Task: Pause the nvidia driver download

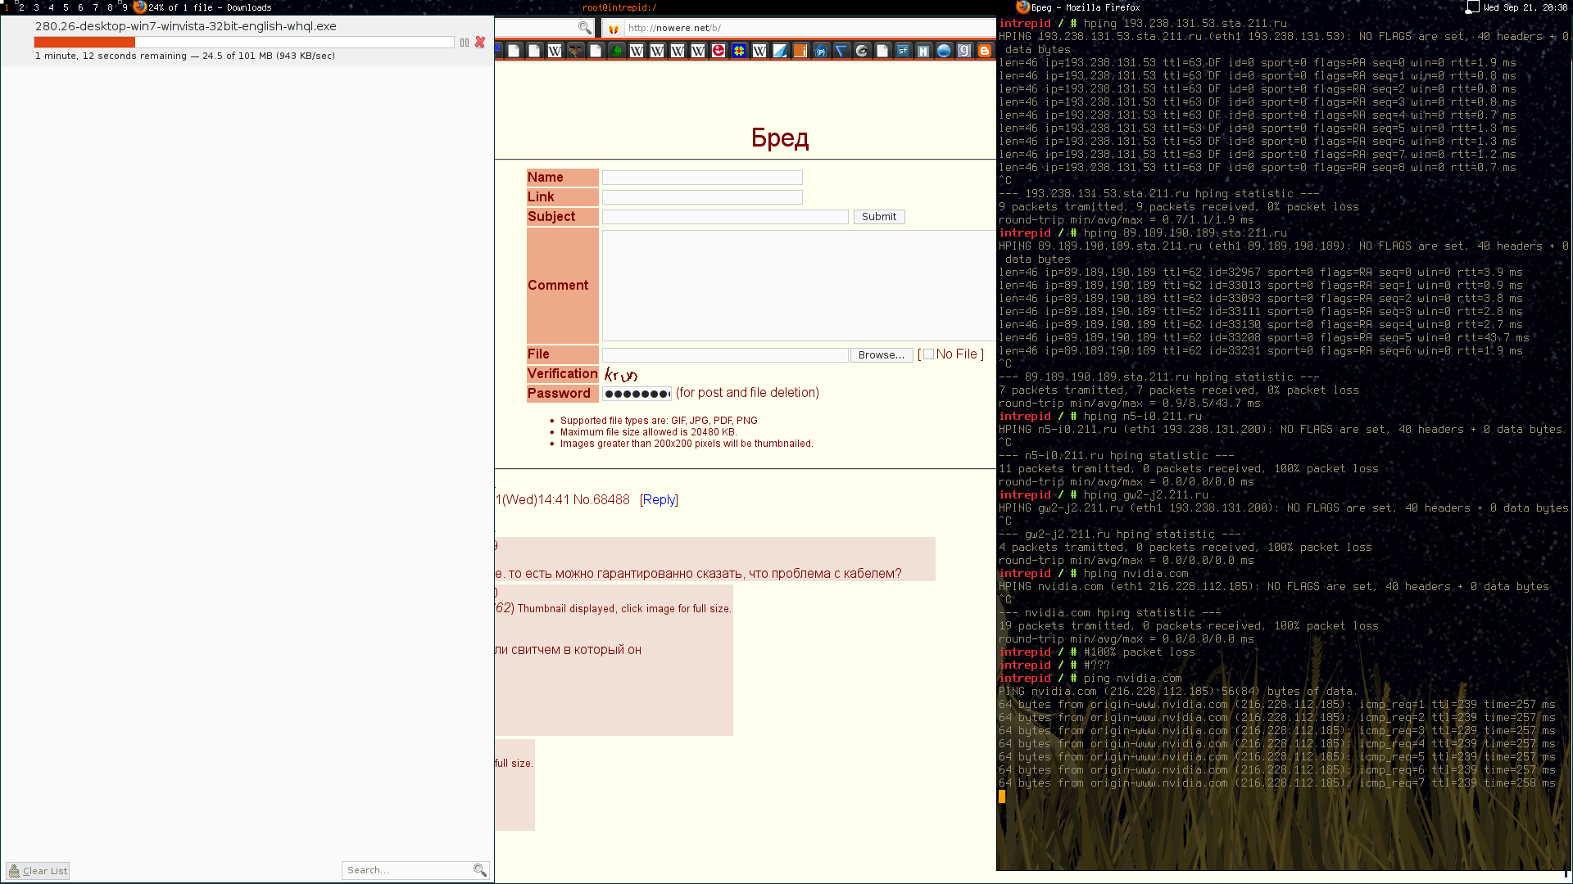Action: coord(465,43)
